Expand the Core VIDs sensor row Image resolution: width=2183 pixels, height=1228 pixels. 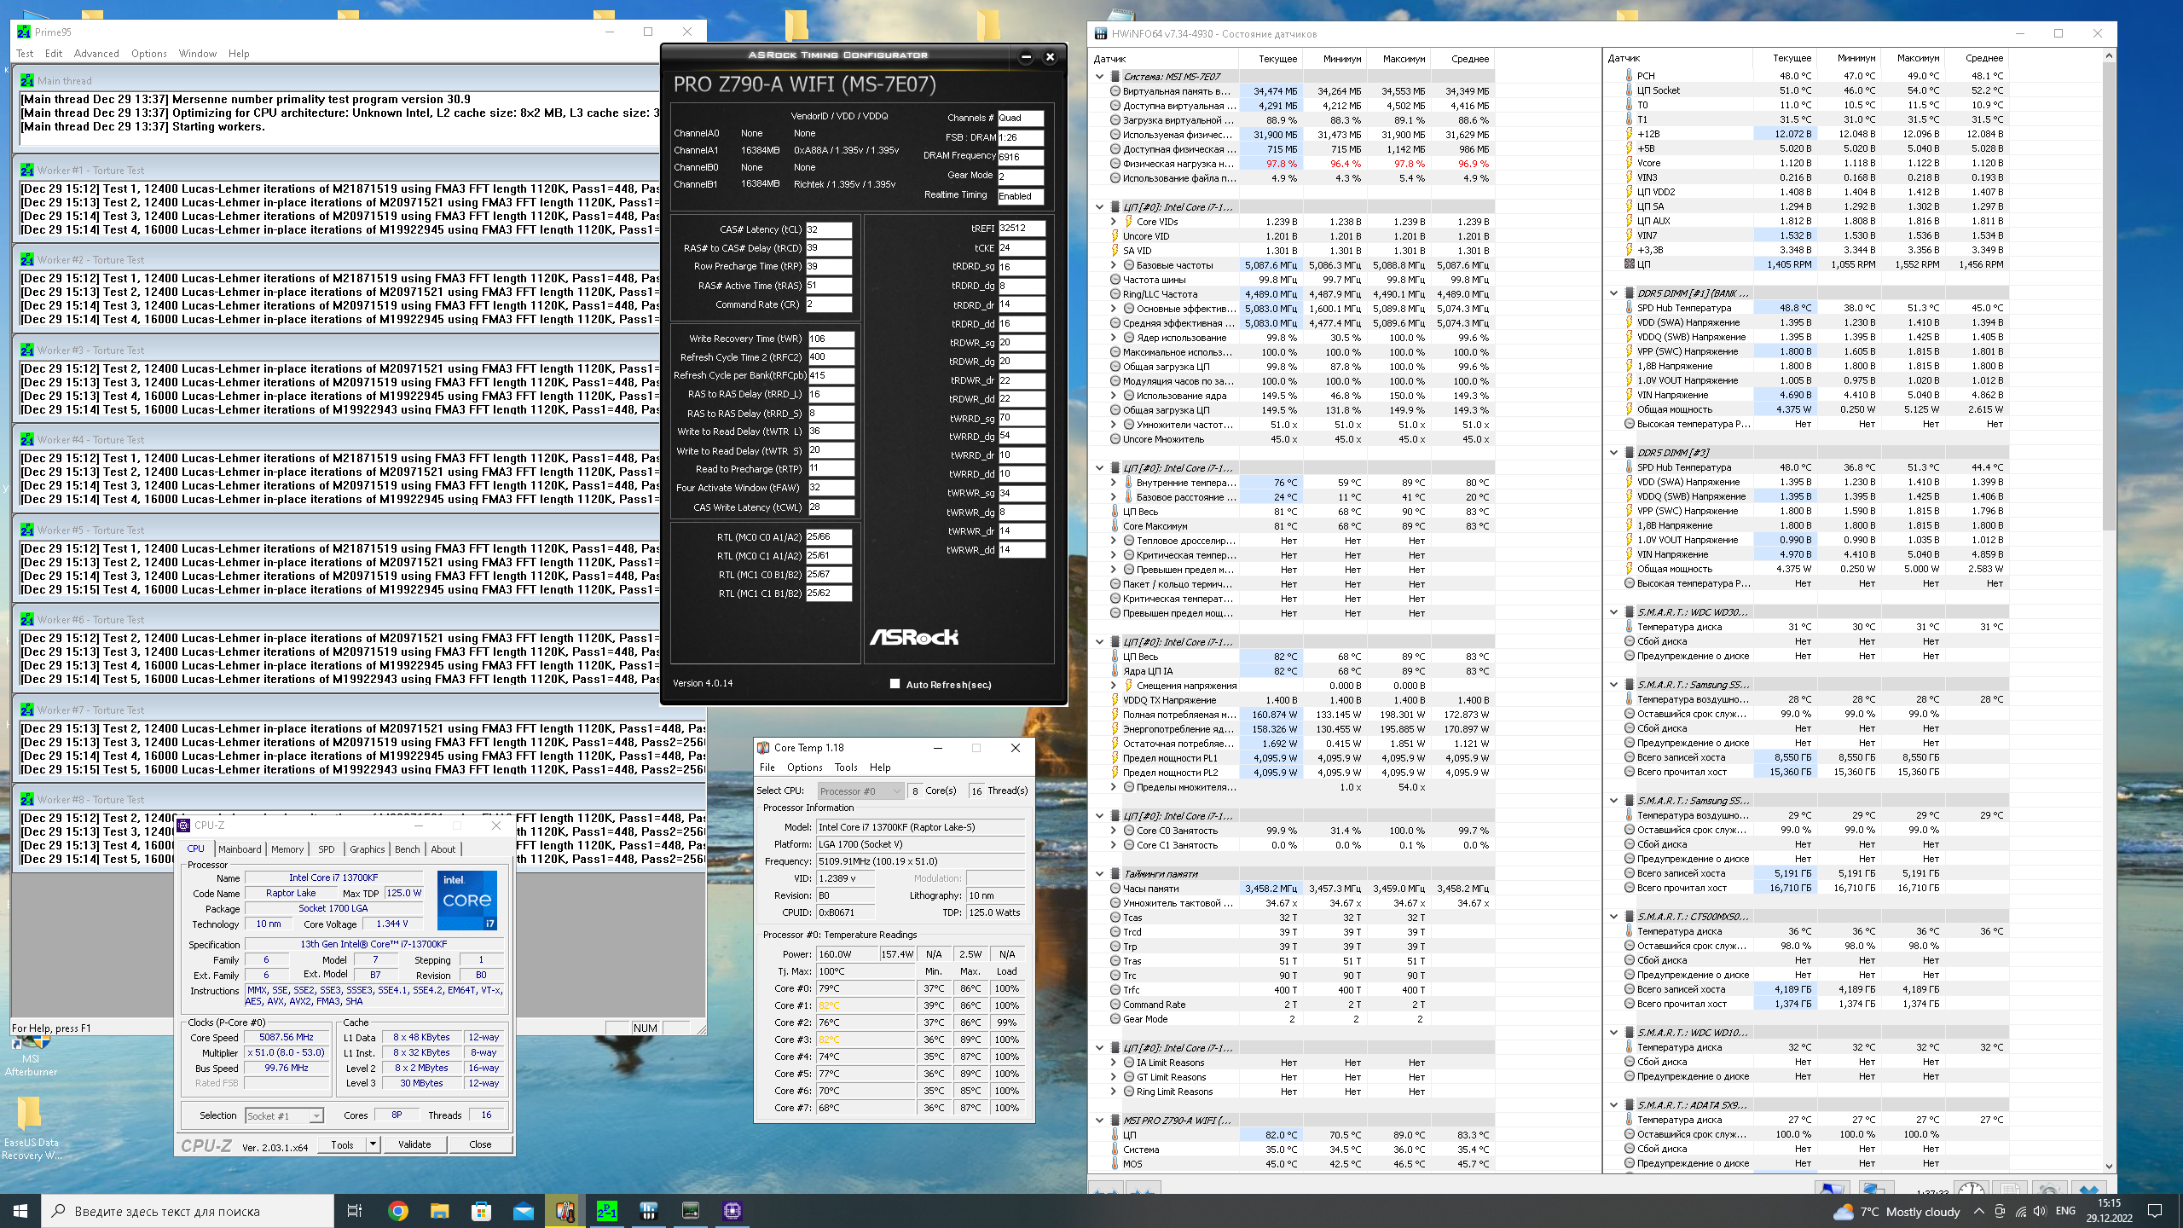click(1114, 222)
